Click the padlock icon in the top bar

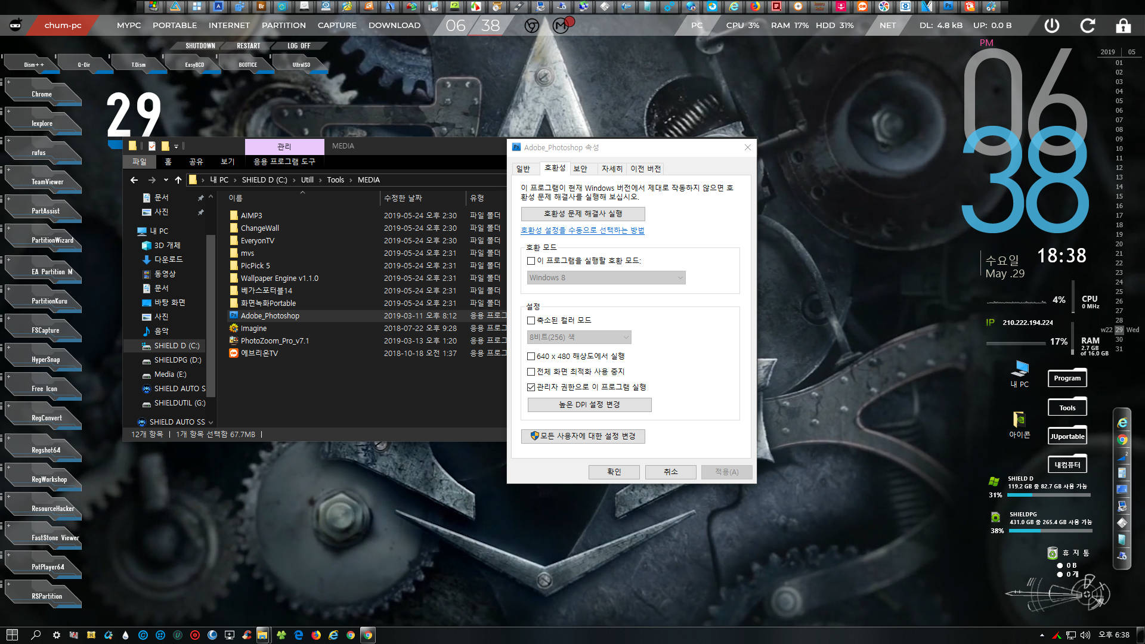(1124, 26)
